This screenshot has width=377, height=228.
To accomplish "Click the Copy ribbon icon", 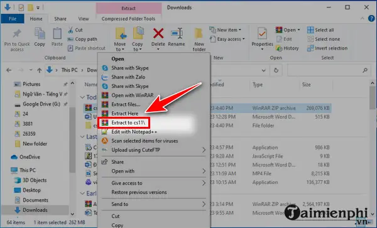I will pos(40,34).
